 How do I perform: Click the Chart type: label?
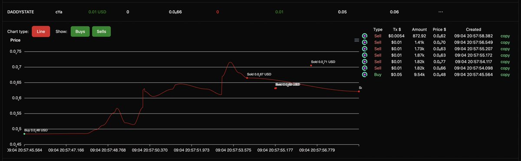coord(18,31)
